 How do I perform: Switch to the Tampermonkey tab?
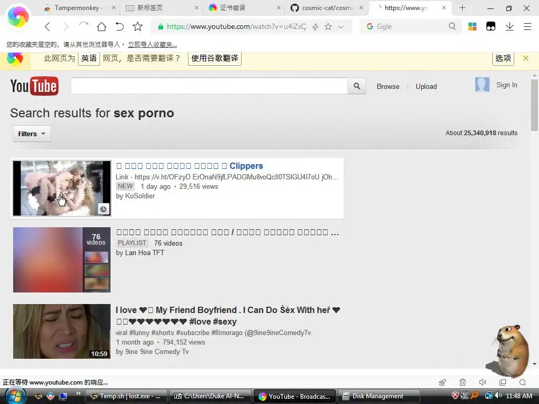(x=78, y=8)
